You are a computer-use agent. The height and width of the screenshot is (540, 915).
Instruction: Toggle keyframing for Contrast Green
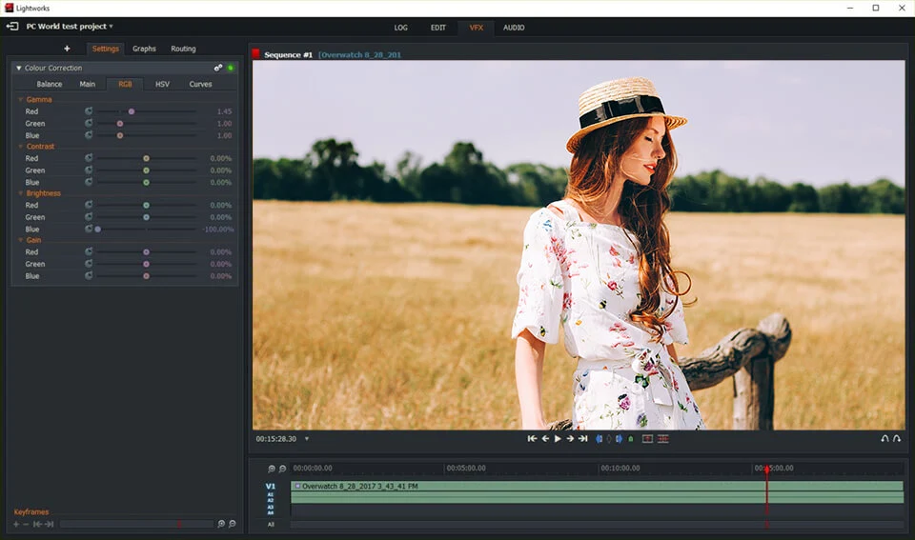[89, 170]
